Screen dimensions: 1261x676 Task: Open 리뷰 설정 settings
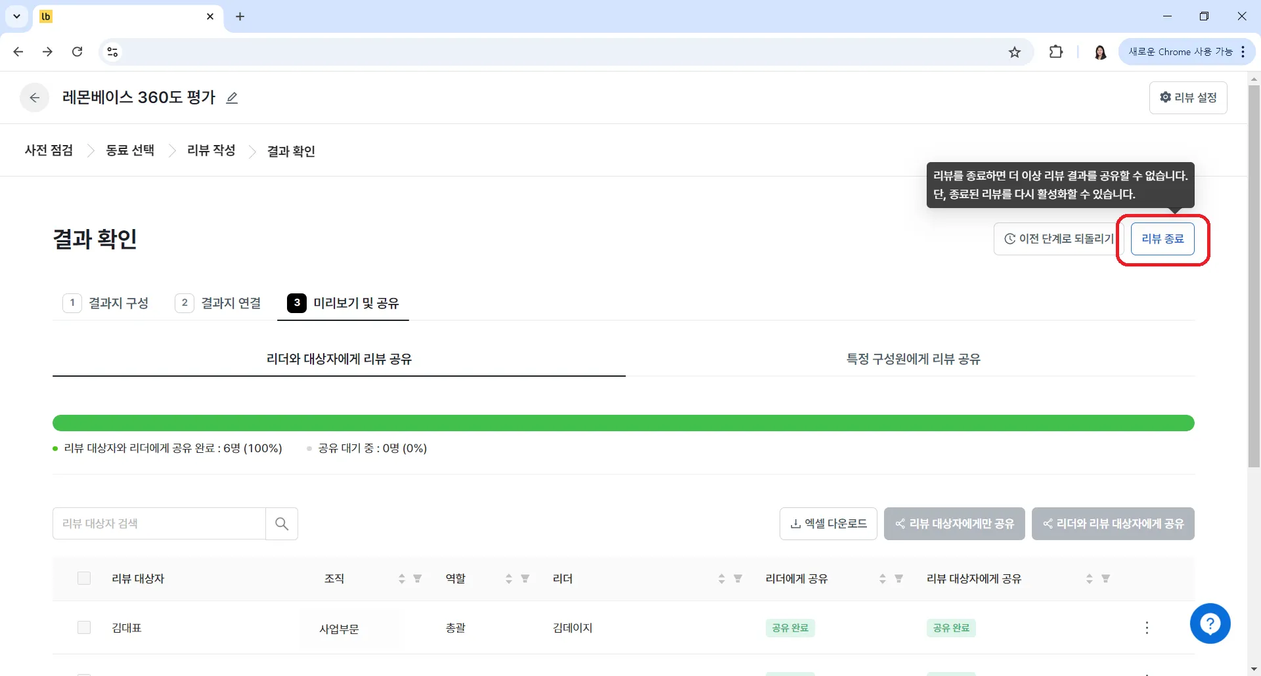(1188, 98)
